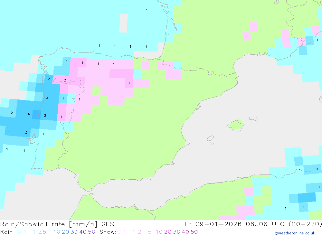Screen dimensions: 322x236
Task: Click the 'Rain' legend label
Action: point(6,232)
